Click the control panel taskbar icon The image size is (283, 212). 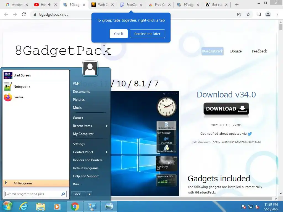point(92,206)
